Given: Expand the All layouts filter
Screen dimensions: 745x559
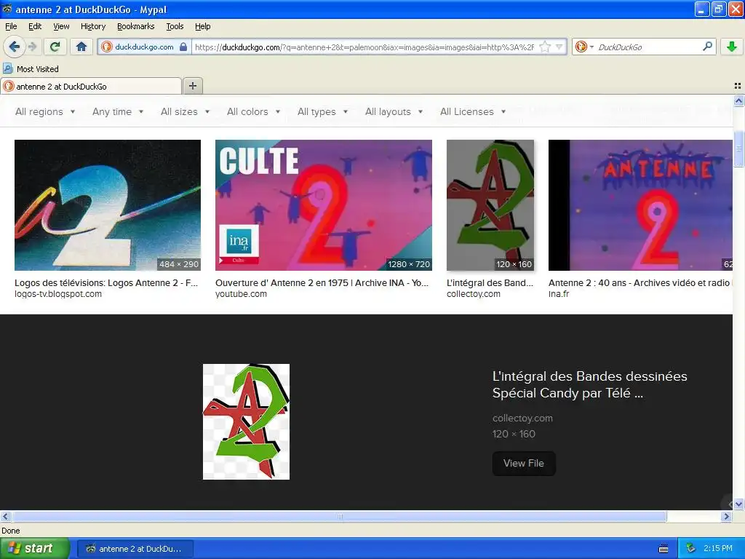Looking at the screenshot, I should 394,111.
